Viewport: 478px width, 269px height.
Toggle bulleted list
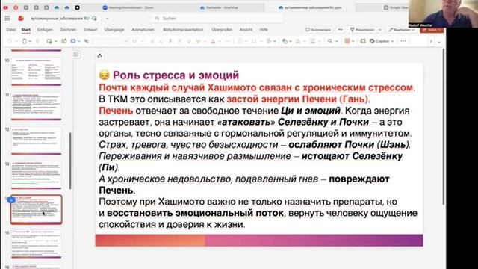[x=240, y=41]
